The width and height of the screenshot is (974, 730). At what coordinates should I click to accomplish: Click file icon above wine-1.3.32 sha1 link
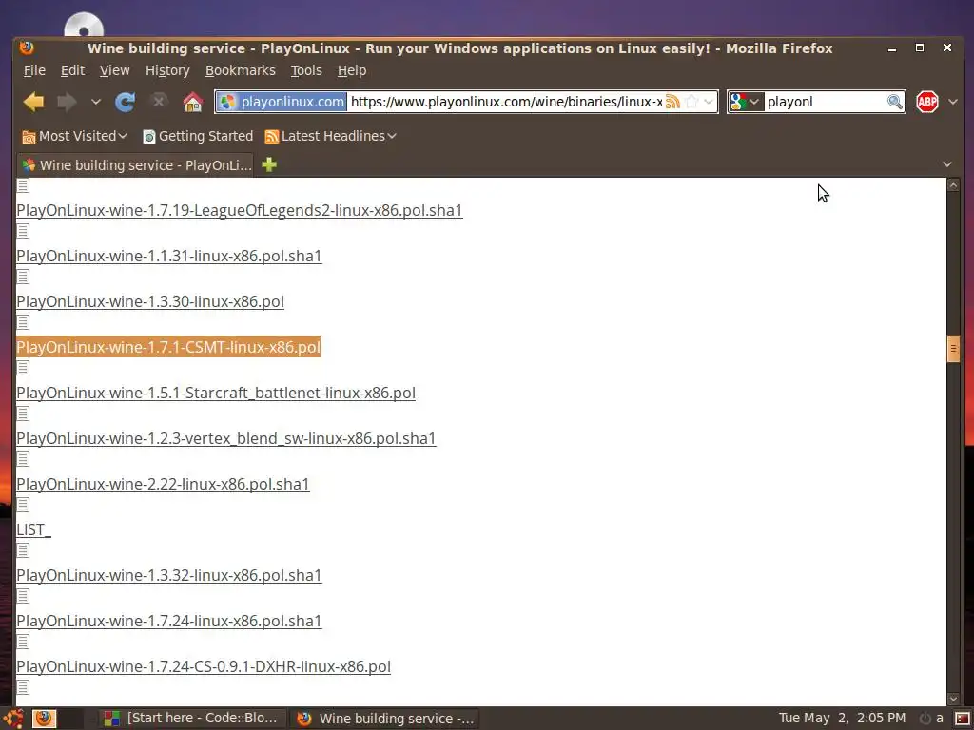23,550
